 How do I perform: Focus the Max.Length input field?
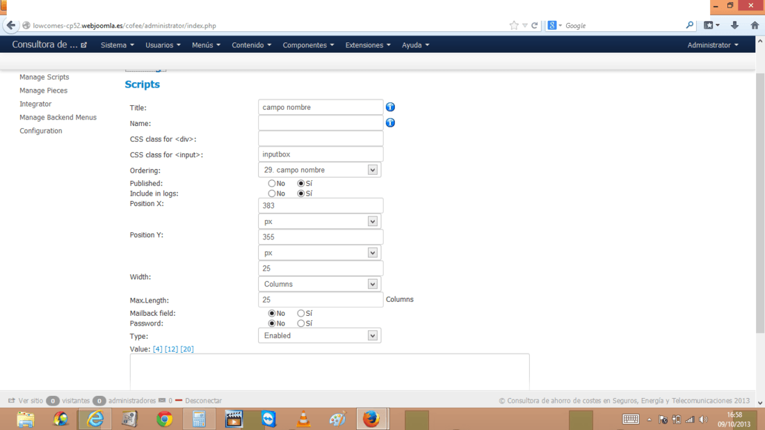321,300
